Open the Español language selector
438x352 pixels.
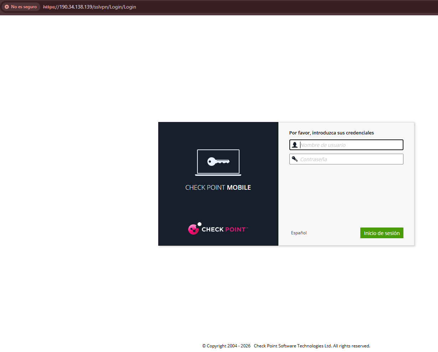click(299, 233)
